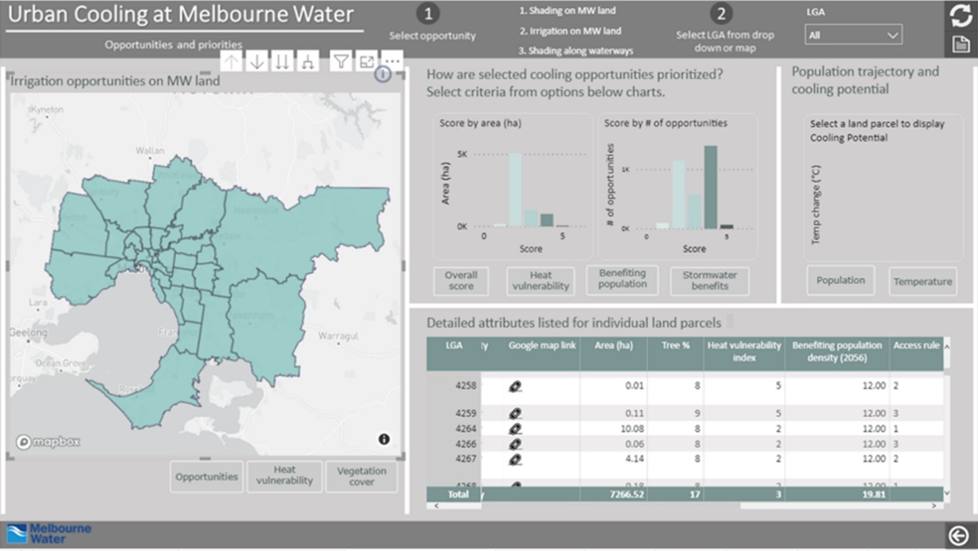Show Opportunities layer on the map

206,476
